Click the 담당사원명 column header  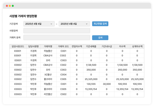33,46
